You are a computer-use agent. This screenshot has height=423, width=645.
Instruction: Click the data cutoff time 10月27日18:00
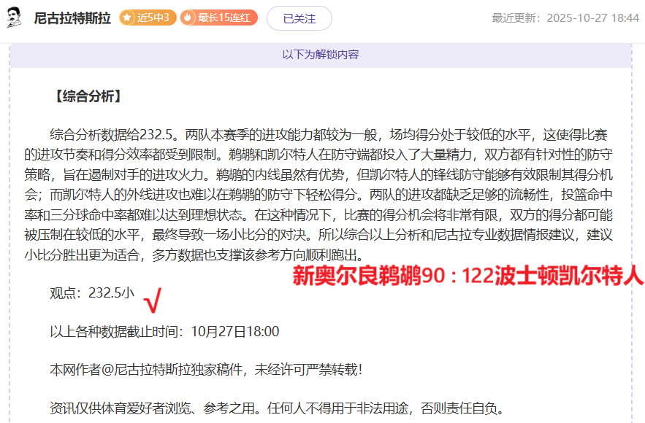pyautogui.click(x=234, y=331)
